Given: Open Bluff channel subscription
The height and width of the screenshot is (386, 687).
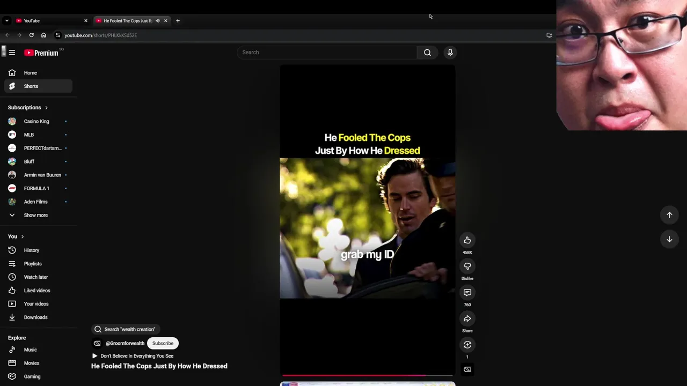Looking at the screenshot, I should coord(38,161).
